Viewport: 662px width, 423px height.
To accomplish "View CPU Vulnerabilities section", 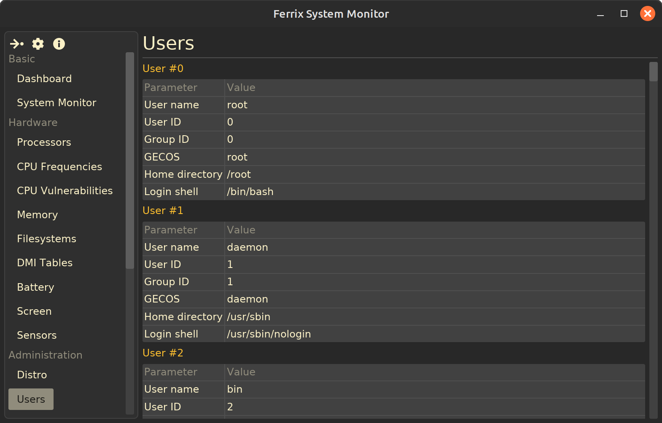I will 65,191.
